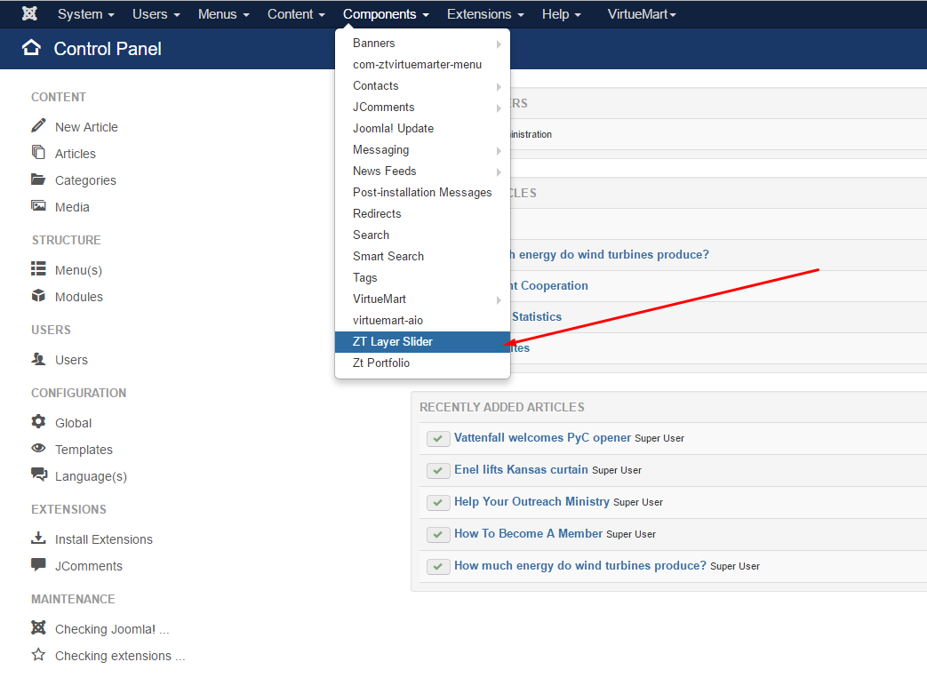This screenshot has height=678, width=927.
Task: Open Smart Search component
Action: tap(422, 256)
